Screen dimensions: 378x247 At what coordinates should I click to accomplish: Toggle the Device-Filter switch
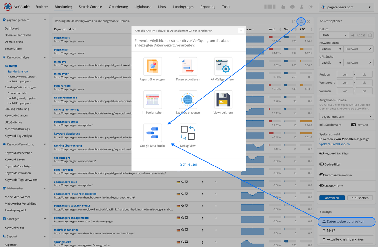322,164
